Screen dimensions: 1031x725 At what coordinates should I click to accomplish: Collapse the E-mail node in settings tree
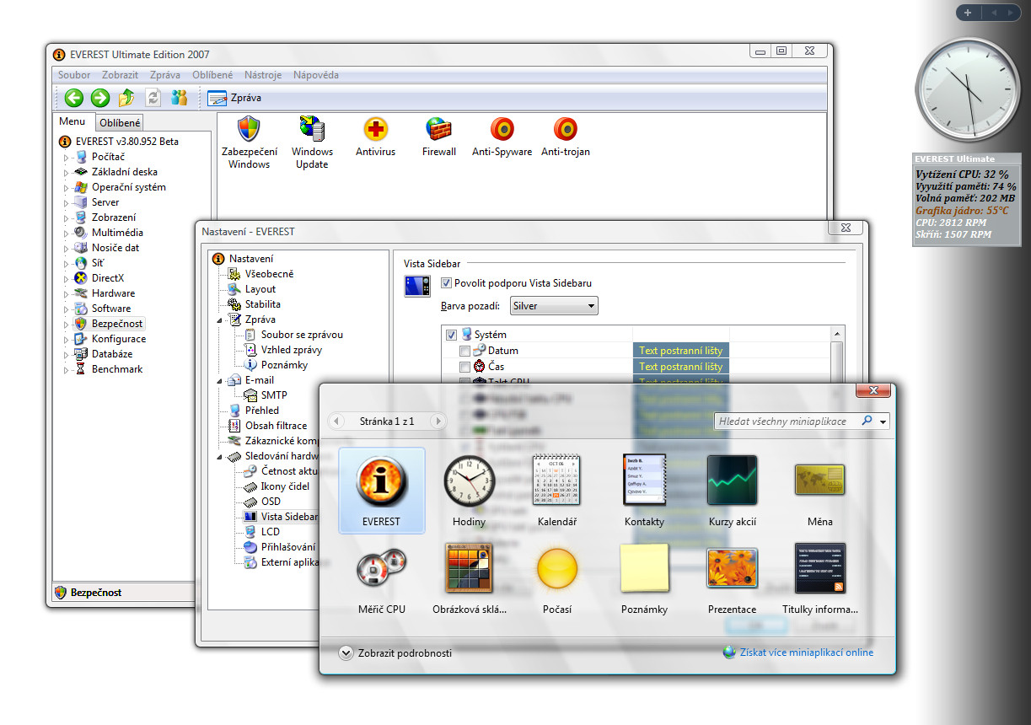point(220,381)
